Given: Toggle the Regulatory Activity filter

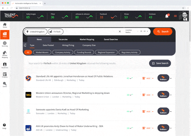Looking at the screenshot, I should click(129, 52).
